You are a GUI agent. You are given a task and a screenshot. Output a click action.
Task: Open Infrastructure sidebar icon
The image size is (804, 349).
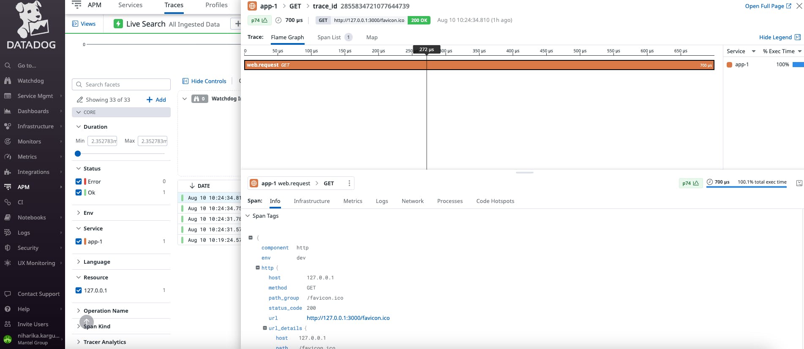click(8, 126)
